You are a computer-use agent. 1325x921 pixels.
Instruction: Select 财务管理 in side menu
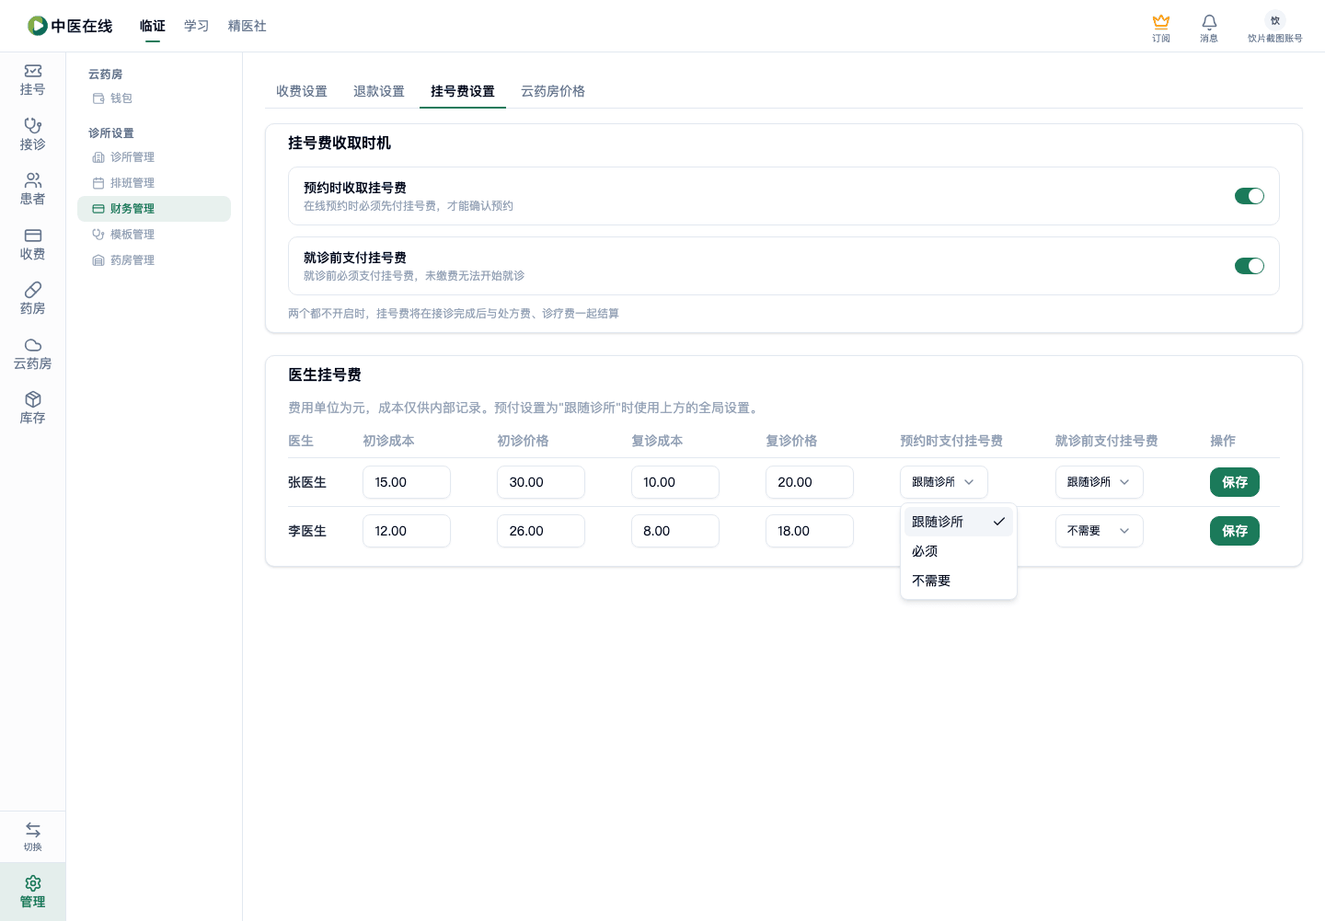pos(154,209)
